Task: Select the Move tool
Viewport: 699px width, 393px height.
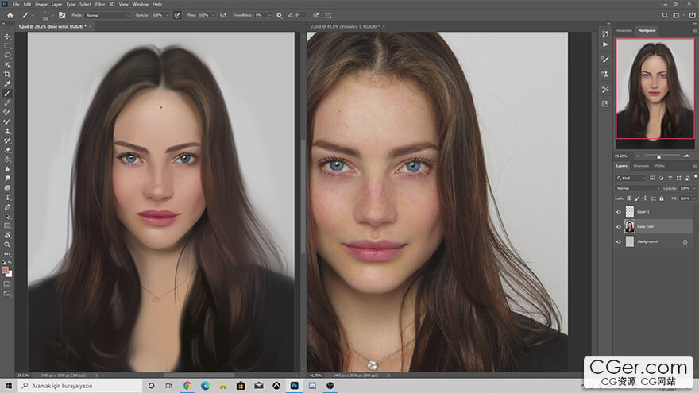Action: (x=7, y=37)
